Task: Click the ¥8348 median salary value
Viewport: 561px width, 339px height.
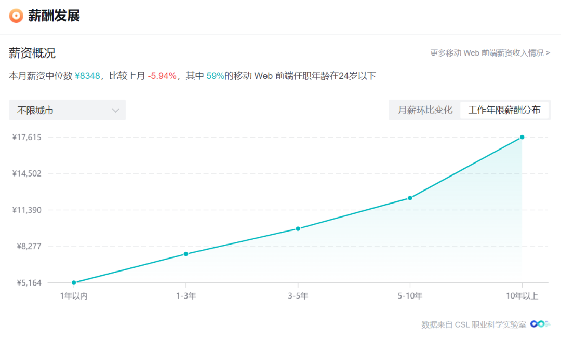Action: pyautogui.click(x=87, y=76)
